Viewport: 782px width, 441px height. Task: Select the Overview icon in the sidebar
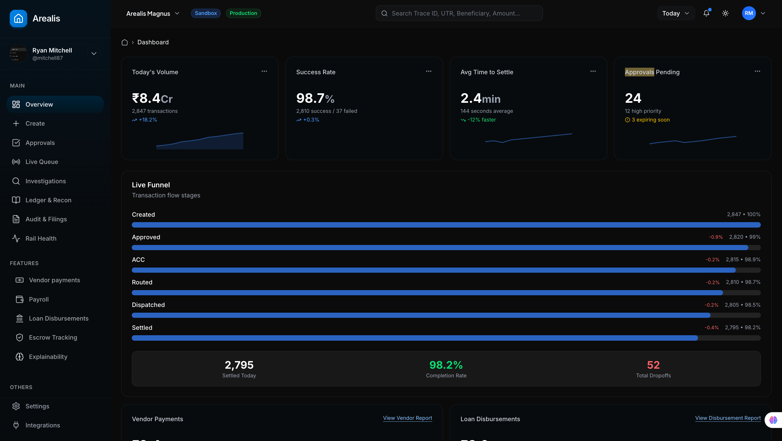(x=16, y=104)
